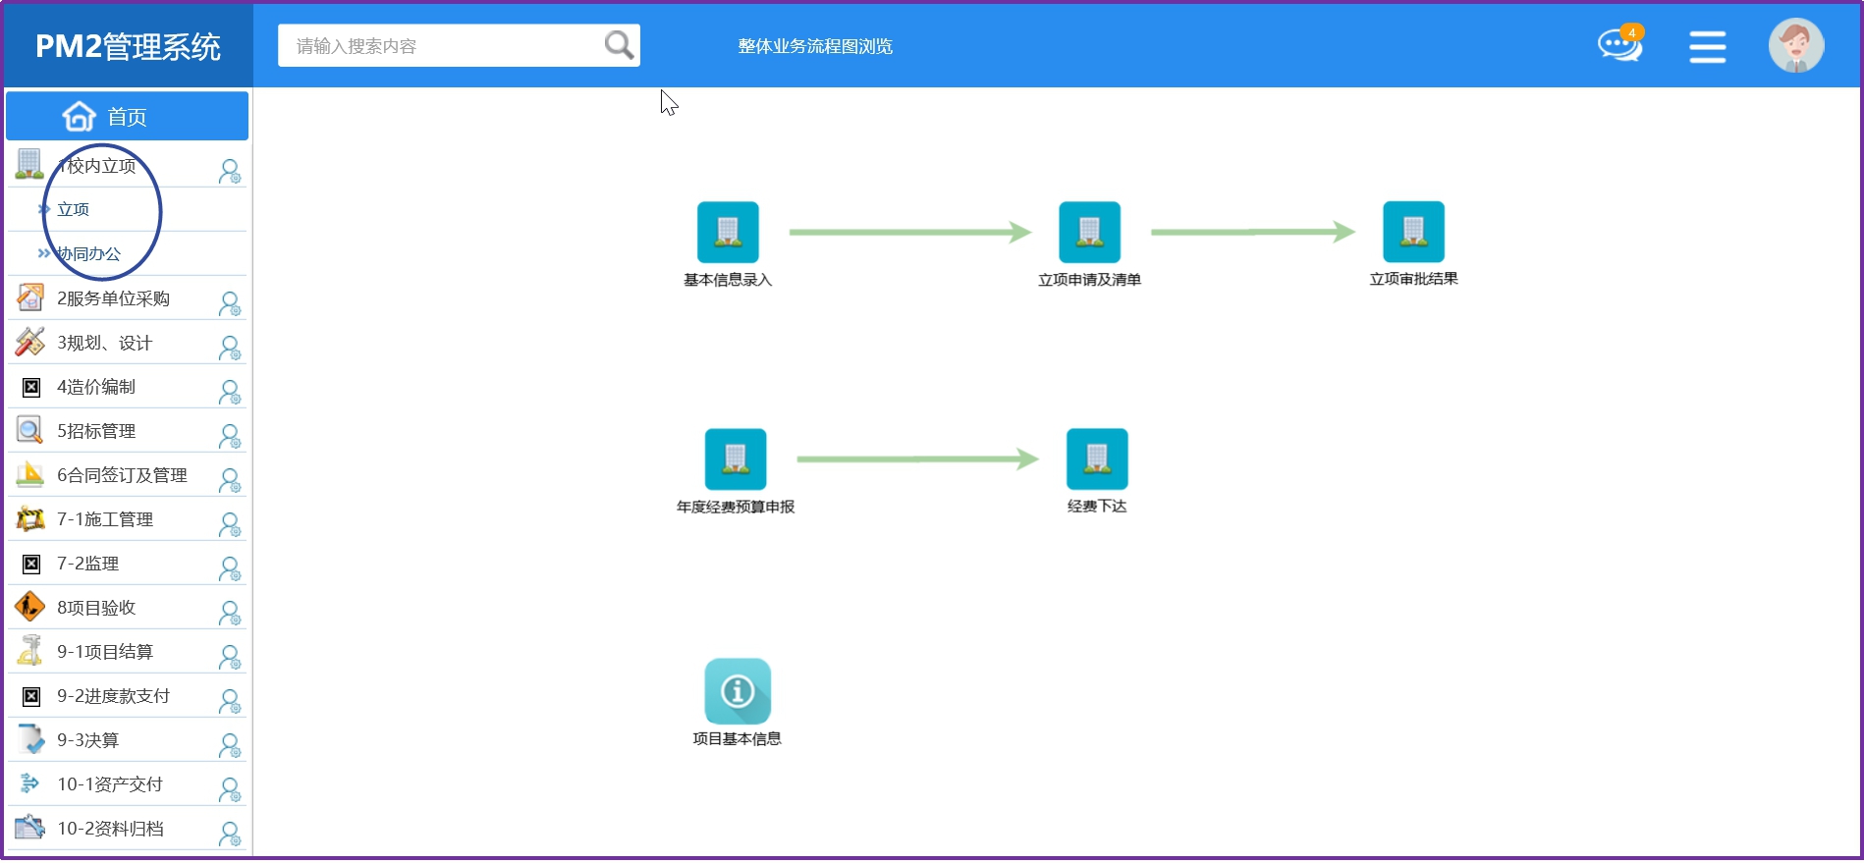
Task: Open the 整体业务流程图浏览 link
Action: coord(815,46)
